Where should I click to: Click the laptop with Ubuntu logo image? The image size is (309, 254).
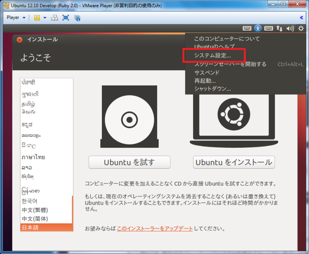point(234,120)
